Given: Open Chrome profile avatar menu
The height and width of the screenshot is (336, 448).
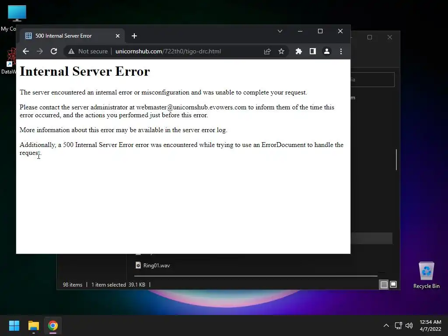Looking at the screenshot, I should tap(326, 52).
